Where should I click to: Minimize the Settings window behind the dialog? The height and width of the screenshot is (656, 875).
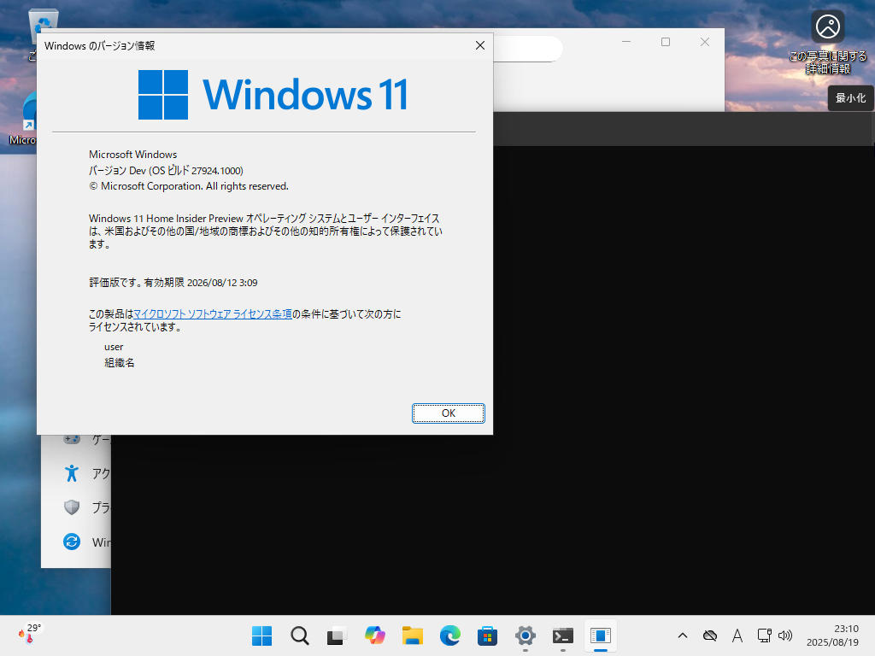(x=626, y=42)
